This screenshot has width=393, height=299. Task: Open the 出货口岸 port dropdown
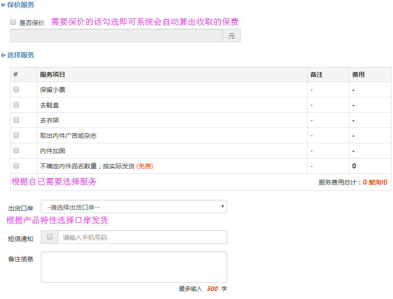[134, 207]
